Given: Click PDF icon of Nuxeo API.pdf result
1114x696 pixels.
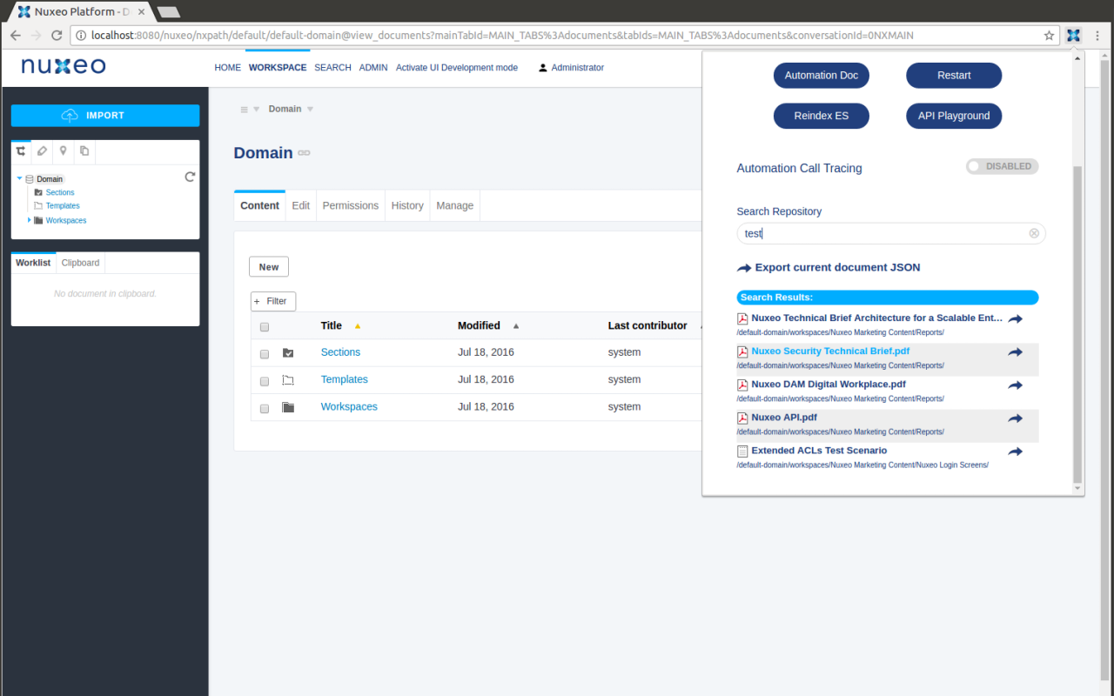Looking at the screenshot, I should pos(742,418).
